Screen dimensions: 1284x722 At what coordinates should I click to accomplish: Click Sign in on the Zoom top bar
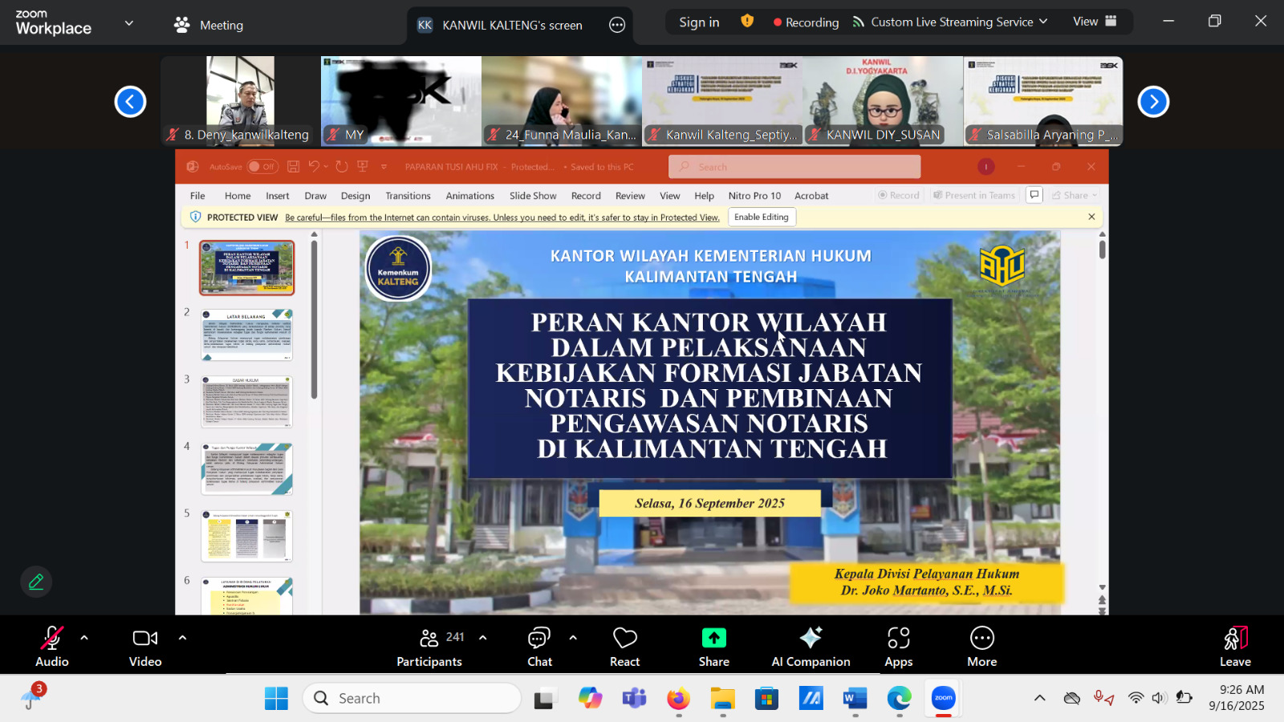coord(699,22)
